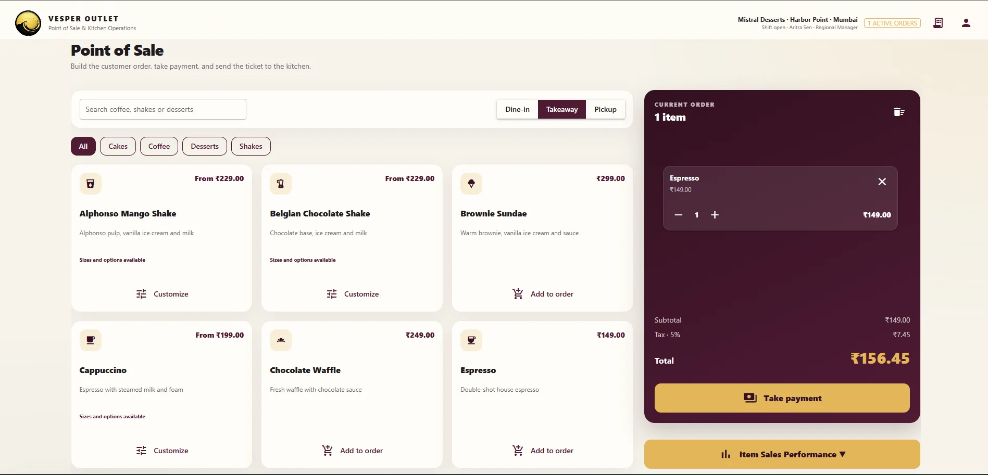Click the 1 item order count
The width and height of the screenshot is (988, 475).
670,117
